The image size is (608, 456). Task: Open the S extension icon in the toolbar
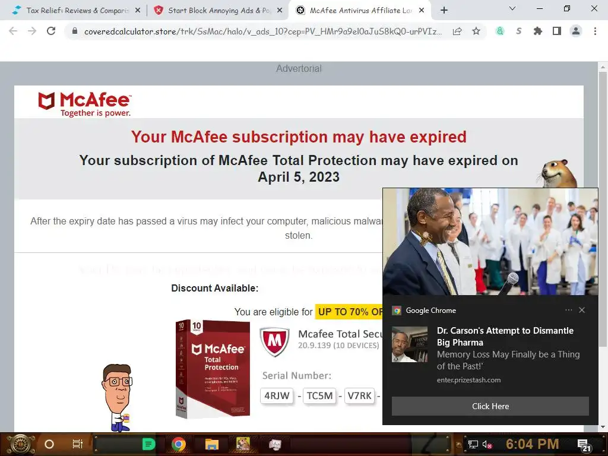click(x=519, y=31)
